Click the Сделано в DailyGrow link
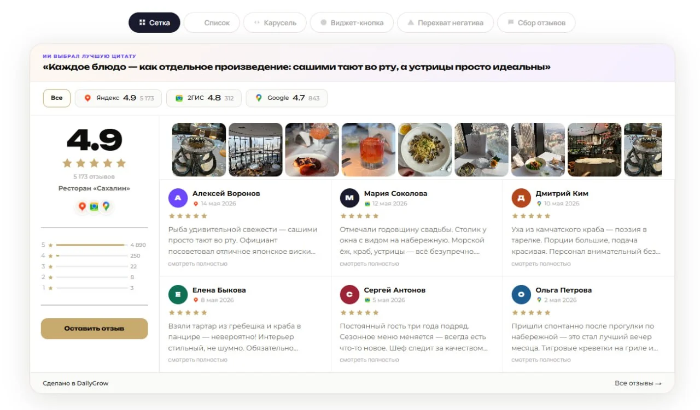The height and width of the screenshot is (410, 700). click(x=75, y=383)
